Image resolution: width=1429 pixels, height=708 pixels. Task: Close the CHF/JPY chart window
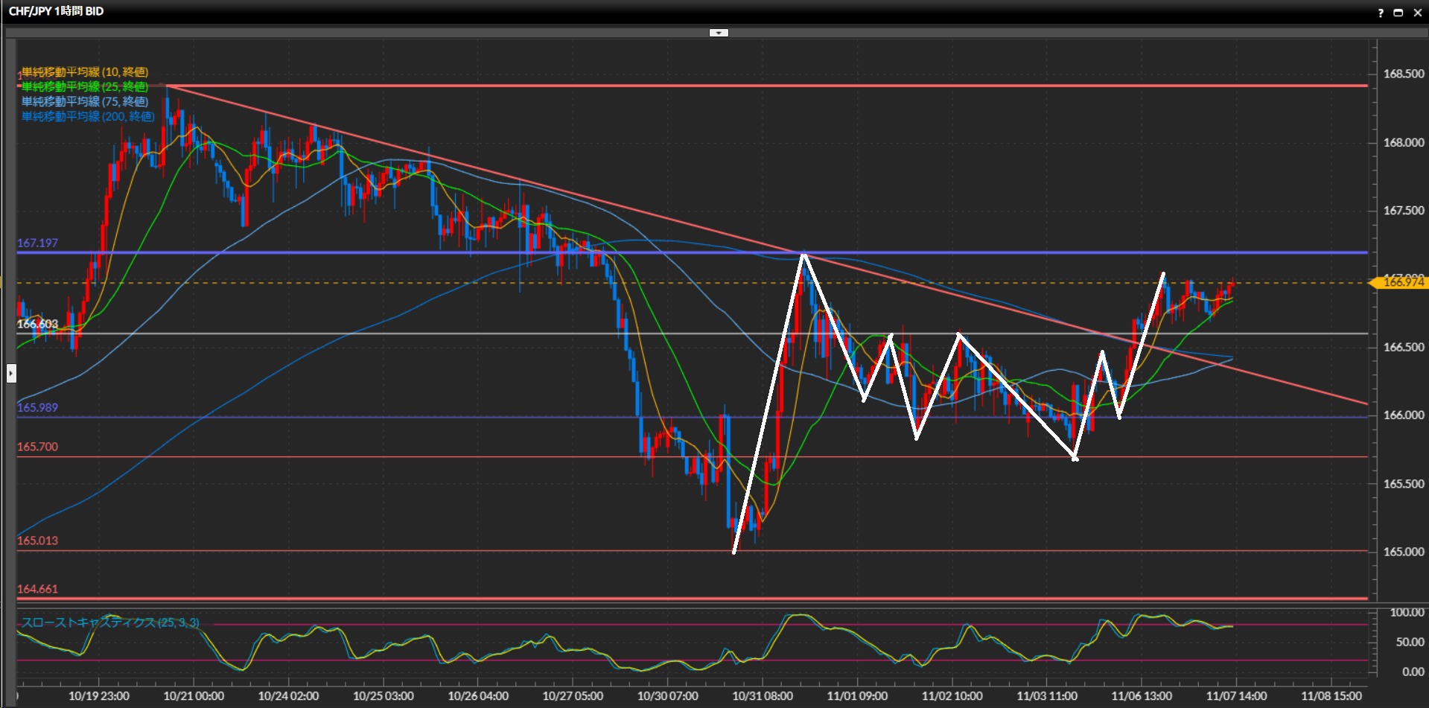tap(1417, 13)
